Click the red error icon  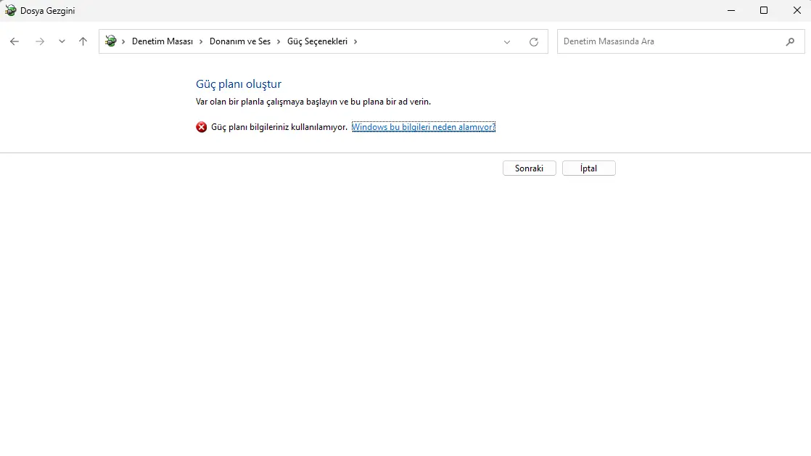[x=201, y=127]
